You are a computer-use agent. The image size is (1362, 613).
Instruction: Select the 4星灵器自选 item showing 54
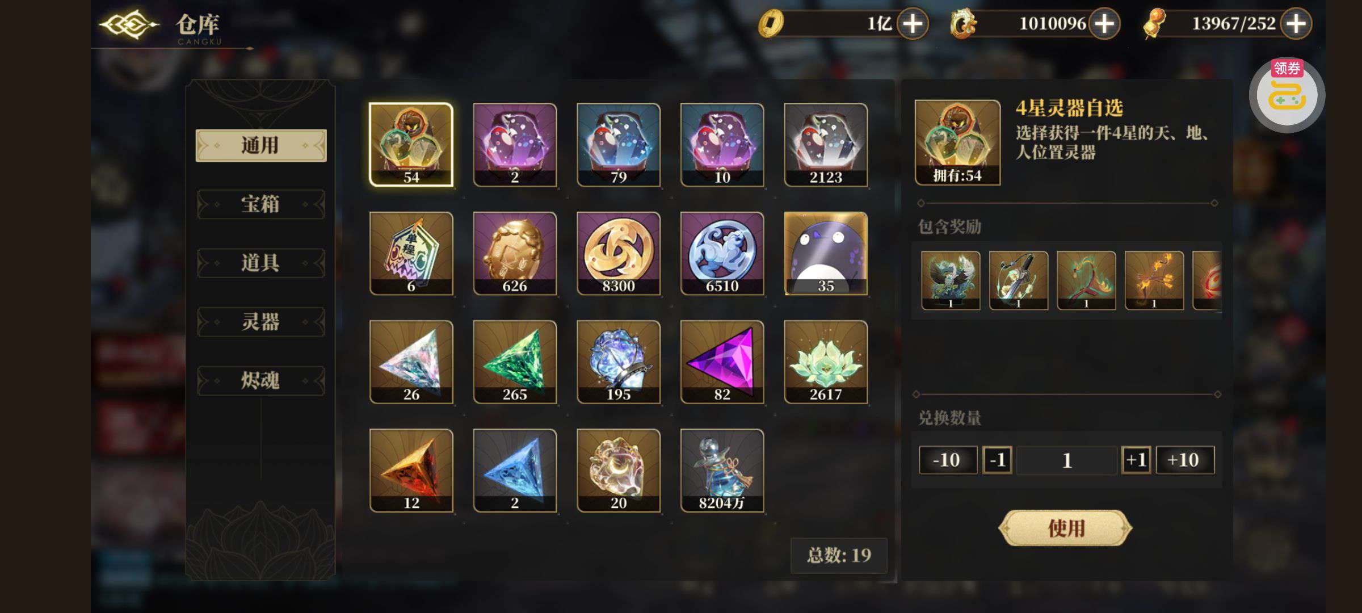(411, 145)
